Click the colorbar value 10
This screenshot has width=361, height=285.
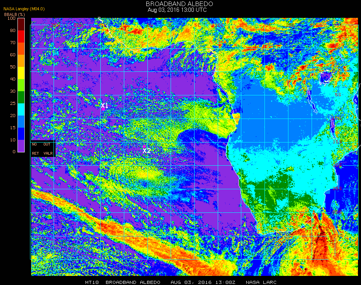13,140
